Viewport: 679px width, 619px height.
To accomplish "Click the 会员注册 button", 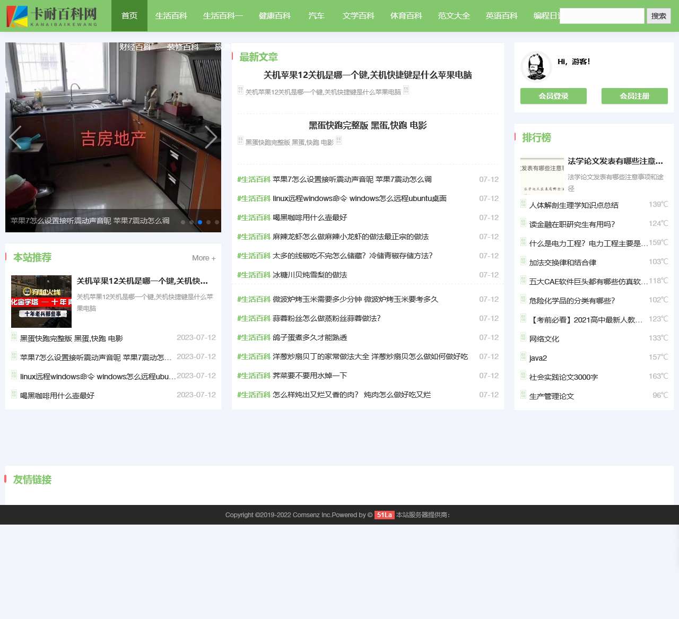I will [x=634, y=96].
